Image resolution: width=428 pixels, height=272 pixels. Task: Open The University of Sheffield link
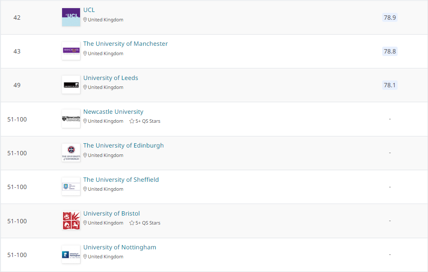tap(121, 180)
